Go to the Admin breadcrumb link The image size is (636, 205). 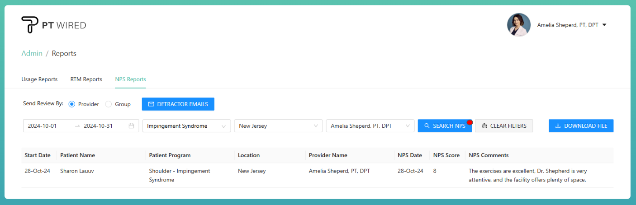coord(32,53)
